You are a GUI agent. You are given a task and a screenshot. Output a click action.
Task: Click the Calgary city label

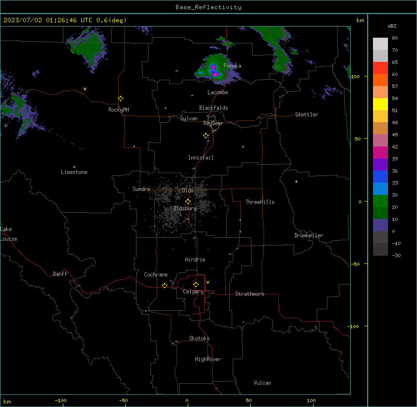(193, 291)
